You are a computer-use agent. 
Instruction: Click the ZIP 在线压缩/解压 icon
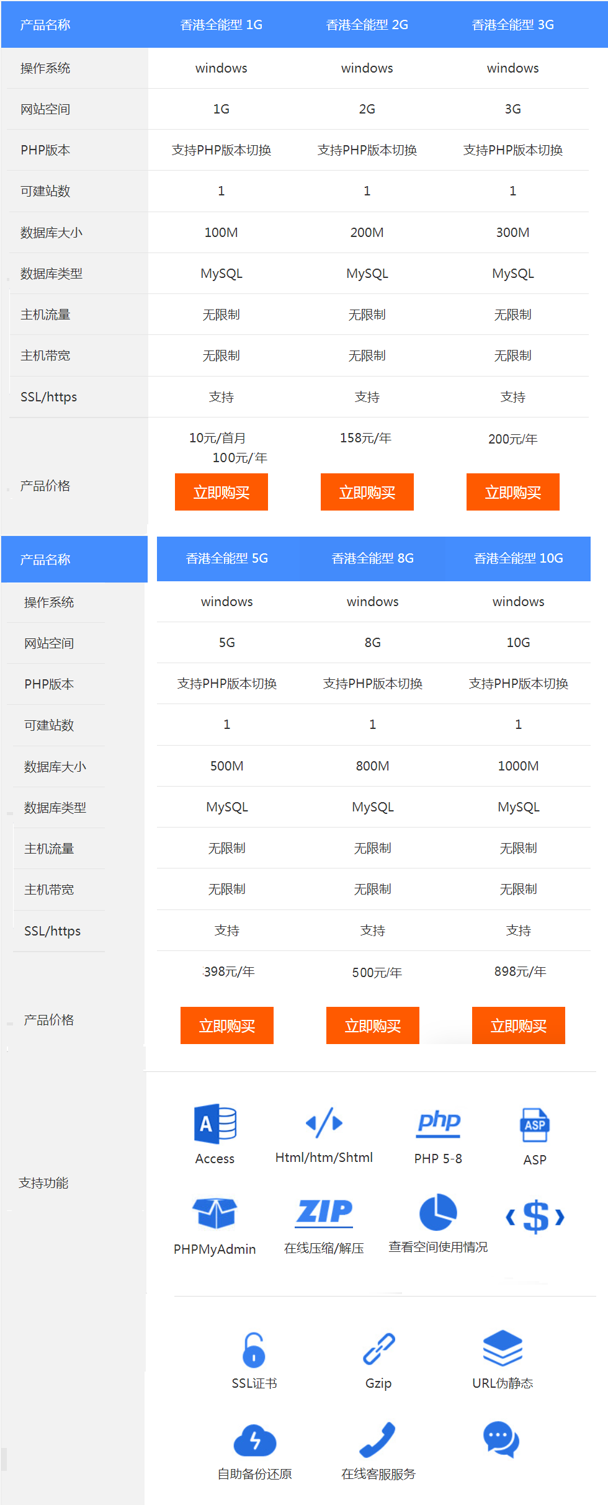[324, 1212]
